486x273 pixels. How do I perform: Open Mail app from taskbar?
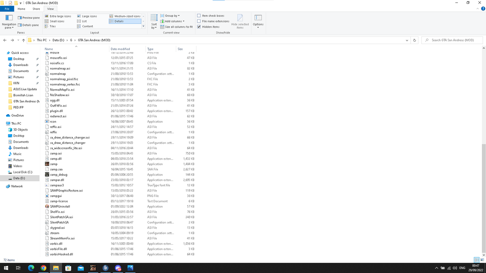[80, 268]
